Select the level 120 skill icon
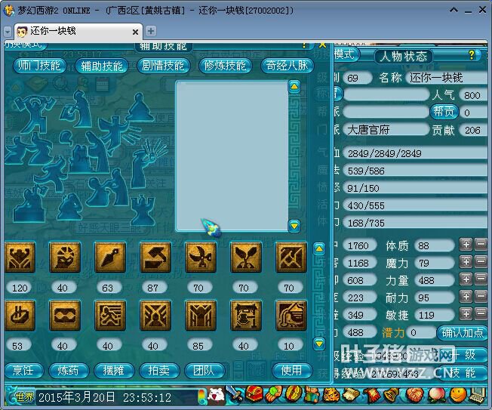 (20, 258)
